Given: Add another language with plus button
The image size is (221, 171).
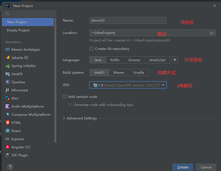Looking at the screenshot, I should (175, 60).
